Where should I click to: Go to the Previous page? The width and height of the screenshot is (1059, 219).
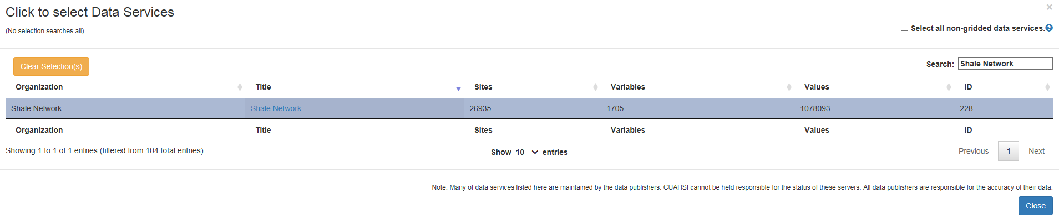point(974,151)
